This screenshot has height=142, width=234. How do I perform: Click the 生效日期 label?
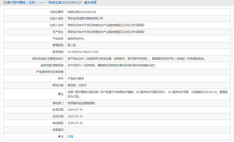(58, 116)
